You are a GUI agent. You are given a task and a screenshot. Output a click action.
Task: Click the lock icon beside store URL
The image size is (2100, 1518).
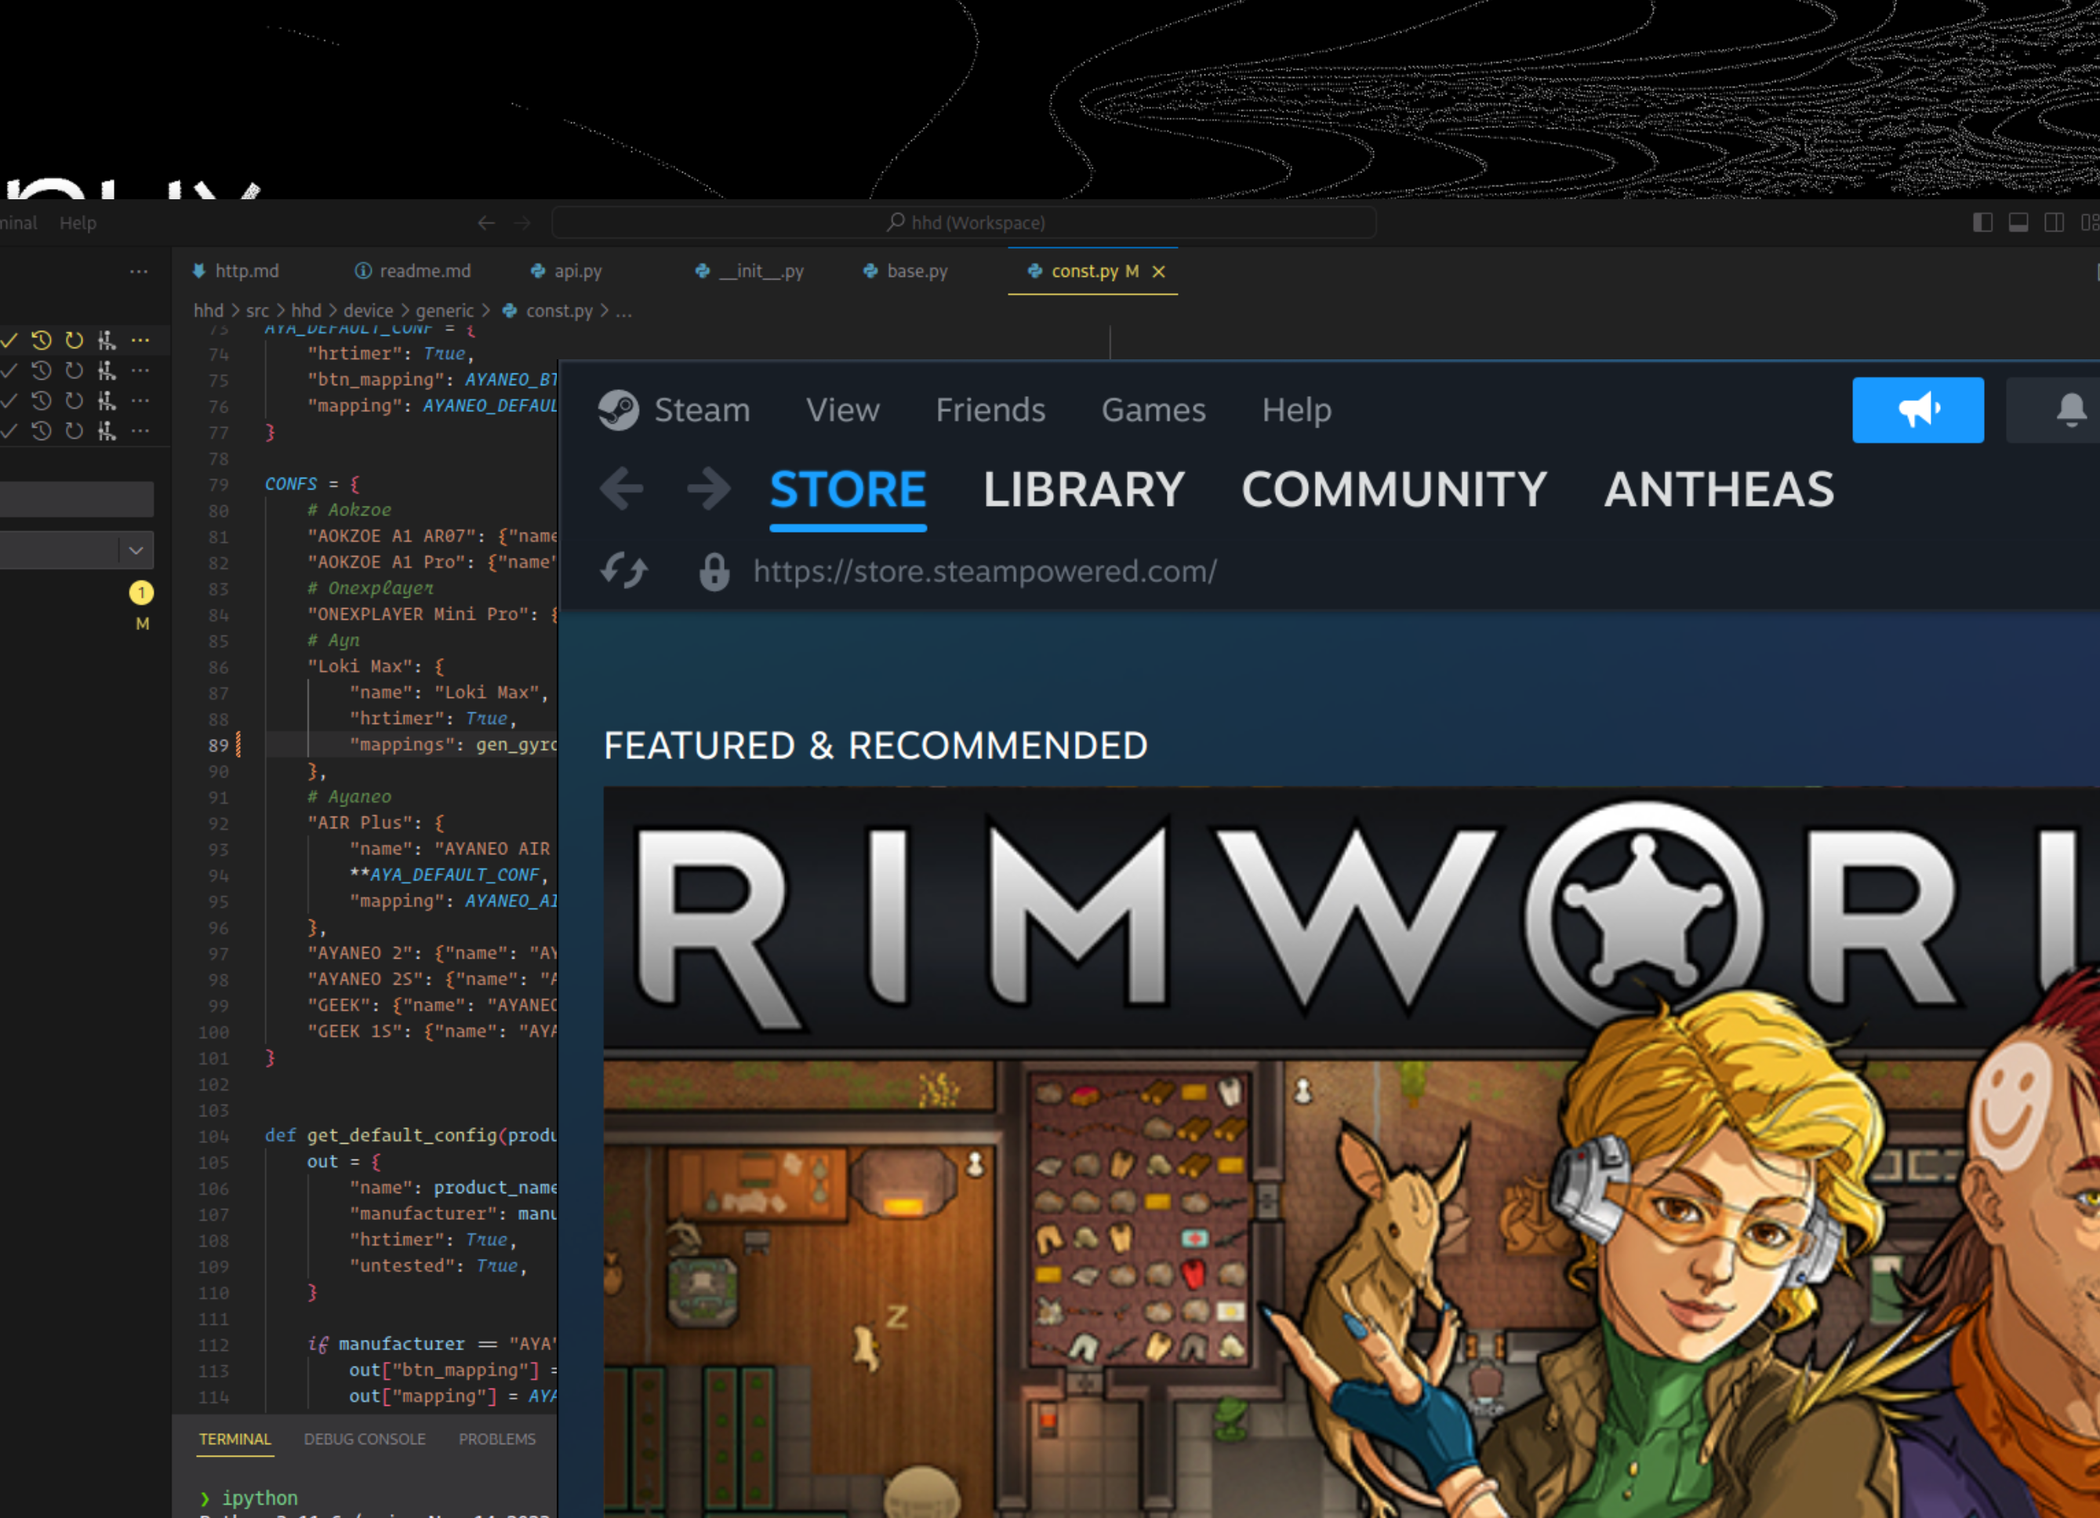point(714,571)
